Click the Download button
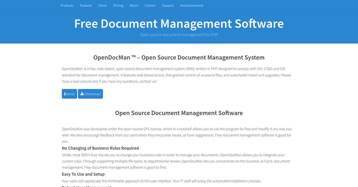Screen dimensions: 358x187 point(90,94)
